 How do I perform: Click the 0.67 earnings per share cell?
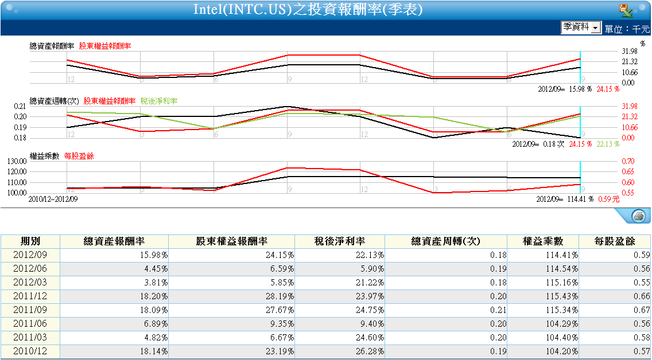point(615,310)
